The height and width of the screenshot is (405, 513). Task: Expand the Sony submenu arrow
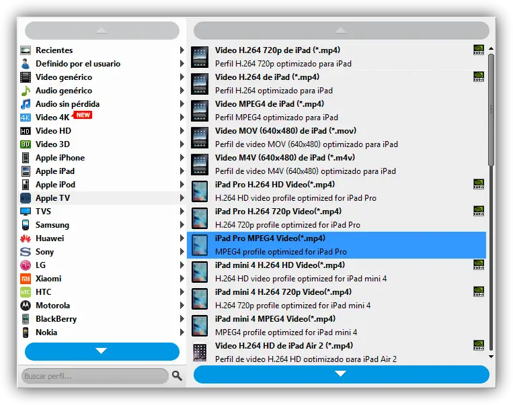pyautogui.click(x=182, y=252)
